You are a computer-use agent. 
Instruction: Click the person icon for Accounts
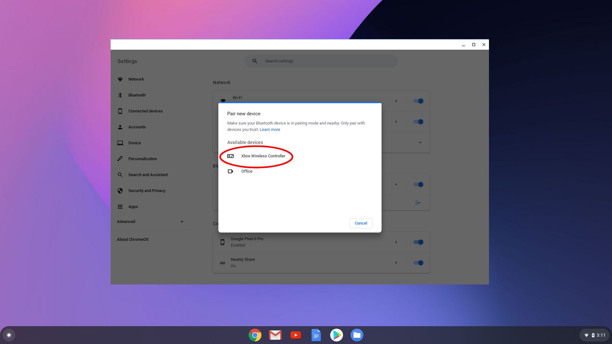pos(120,127)
